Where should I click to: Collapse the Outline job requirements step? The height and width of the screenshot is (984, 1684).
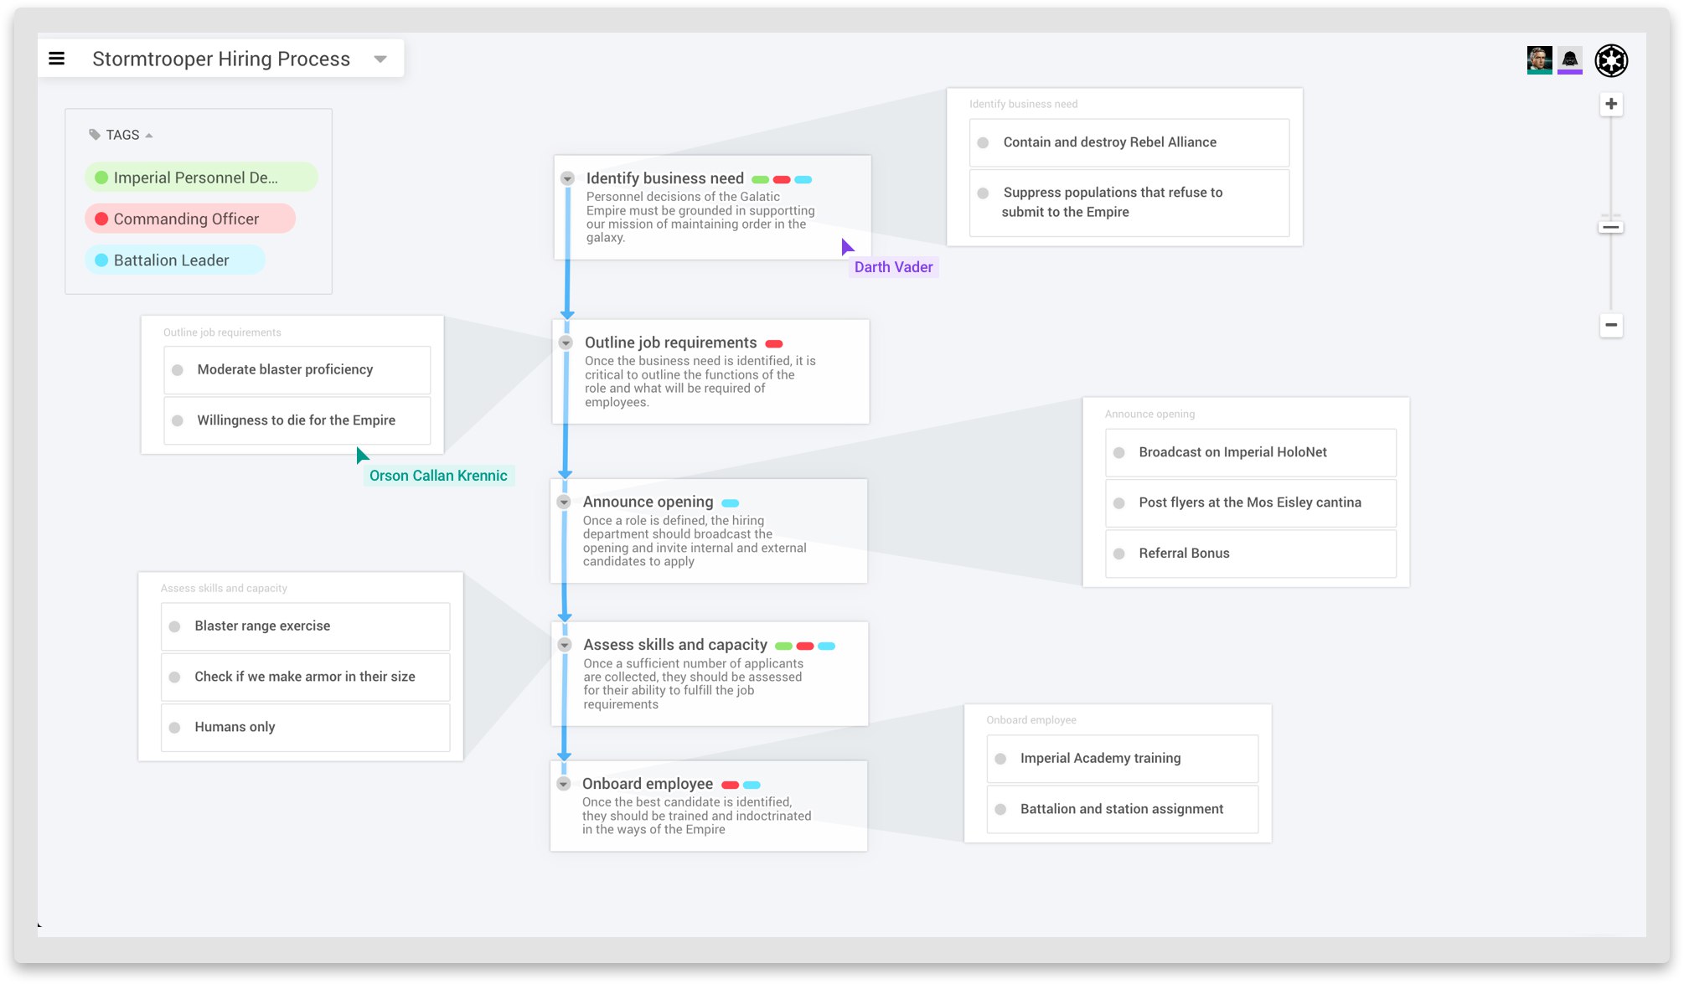(566, 343)
